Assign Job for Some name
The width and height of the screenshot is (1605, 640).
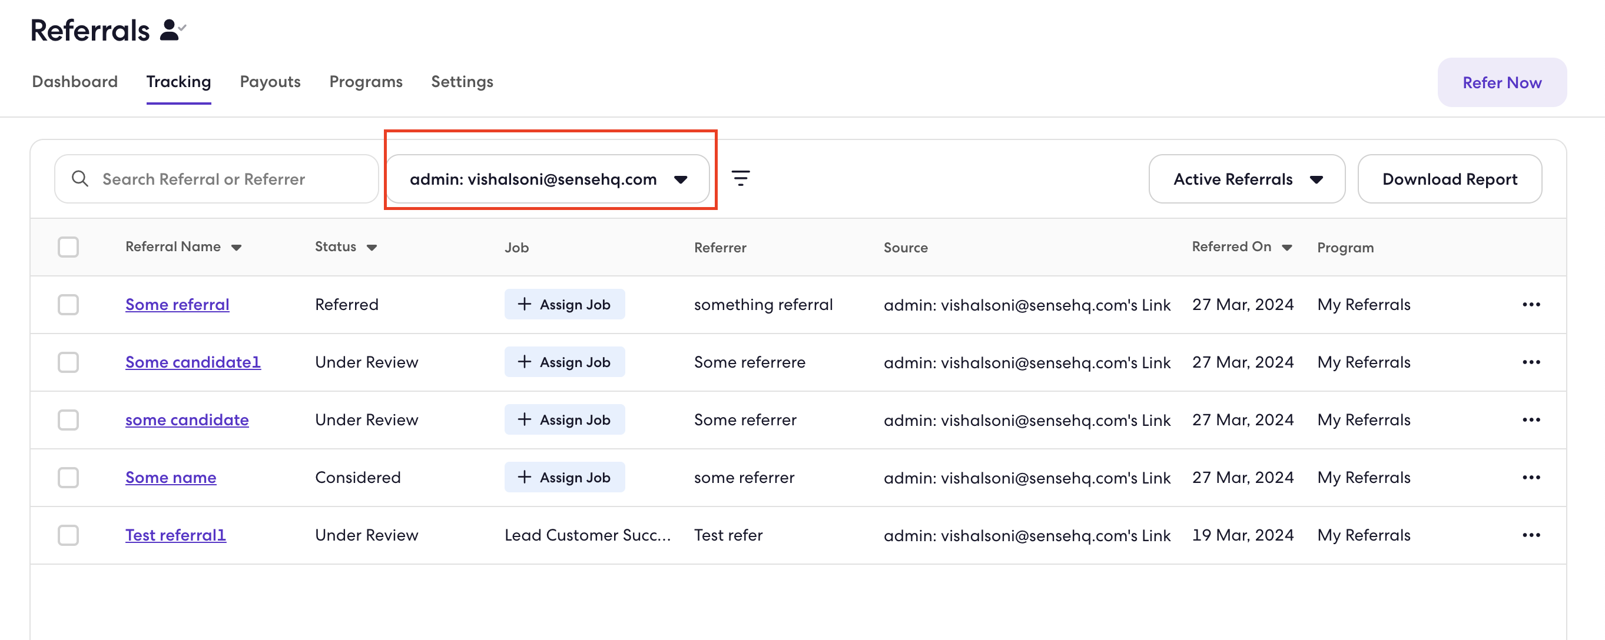coord(565,478)
